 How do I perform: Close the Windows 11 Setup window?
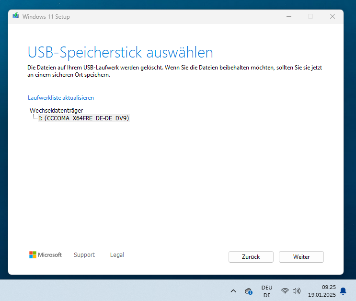tap(333, 16)
